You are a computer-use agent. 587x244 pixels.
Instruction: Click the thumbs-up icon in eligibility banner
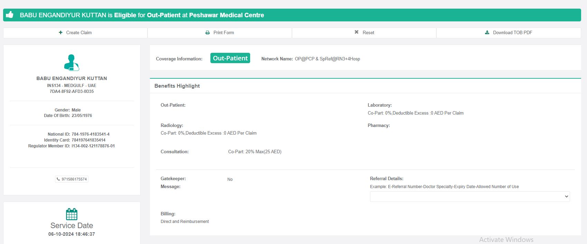[x=10, y=15]
